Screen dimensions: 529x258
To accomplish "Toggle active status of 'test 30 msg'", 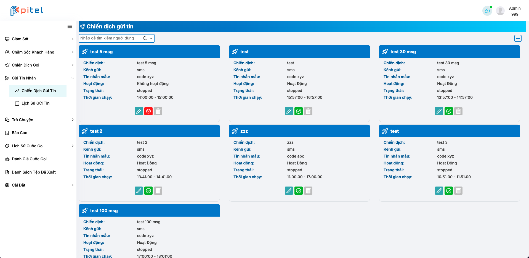I will pyautogui.click(x=449, y=111).
